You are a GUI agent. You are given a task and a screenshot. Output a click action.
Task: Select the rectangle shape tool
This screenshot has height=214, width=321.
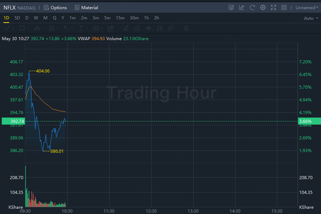point(22,28)
